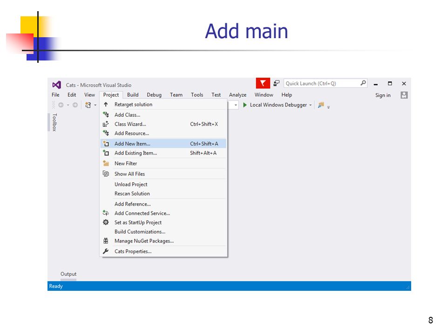
Task: Open Build Customizations... menu entry
Action: pyautogui.click(x=163, y=232)
